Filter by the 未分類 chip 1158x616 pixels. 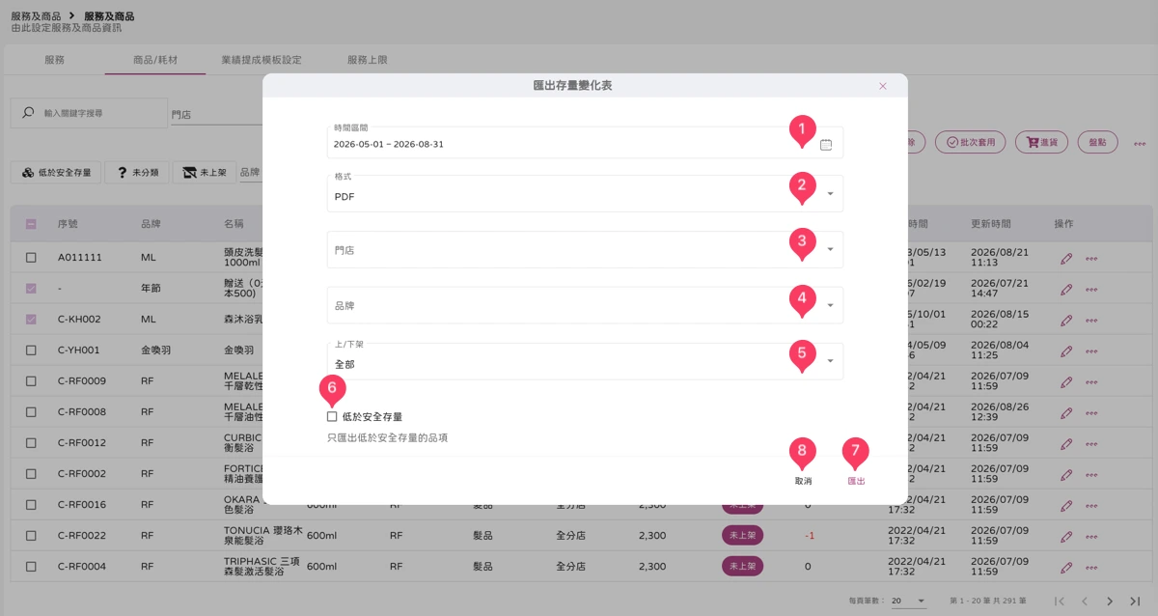coord(135,173)
